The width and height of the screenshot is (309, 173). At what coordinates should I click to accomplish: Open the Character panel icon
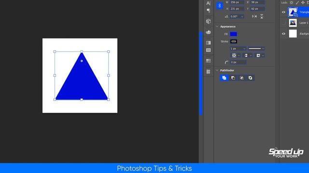(208, 3)
